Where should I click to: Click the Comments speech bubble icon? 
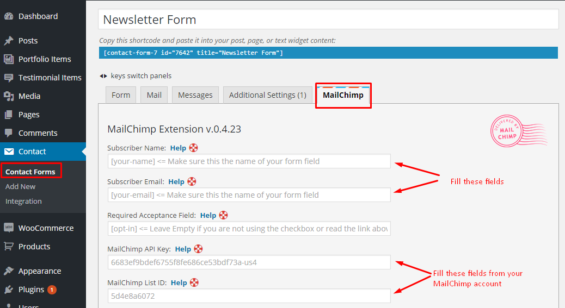tap(9, 133)
